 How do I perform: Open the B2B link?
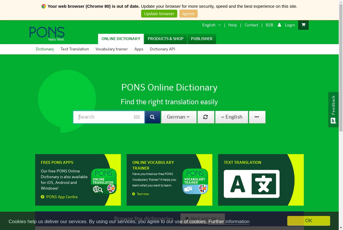click(270, 25)
